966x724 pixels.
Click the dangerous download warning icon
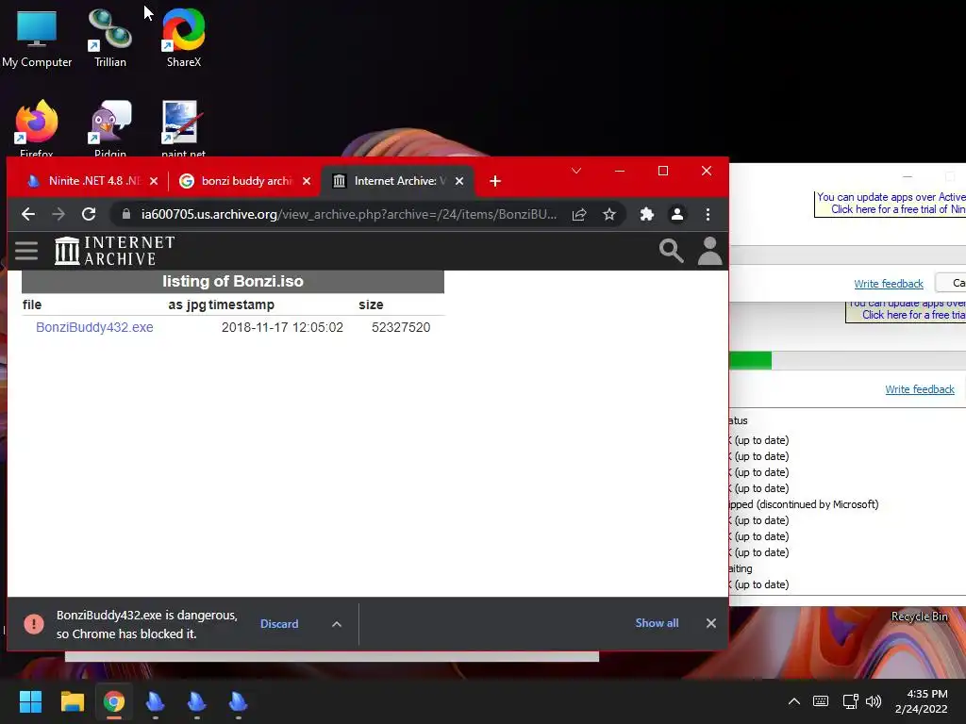(34, 624)
